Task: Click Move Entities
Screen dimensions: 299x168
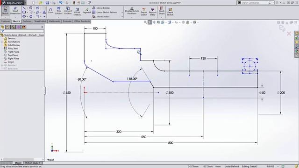Action: pos(101,17)
